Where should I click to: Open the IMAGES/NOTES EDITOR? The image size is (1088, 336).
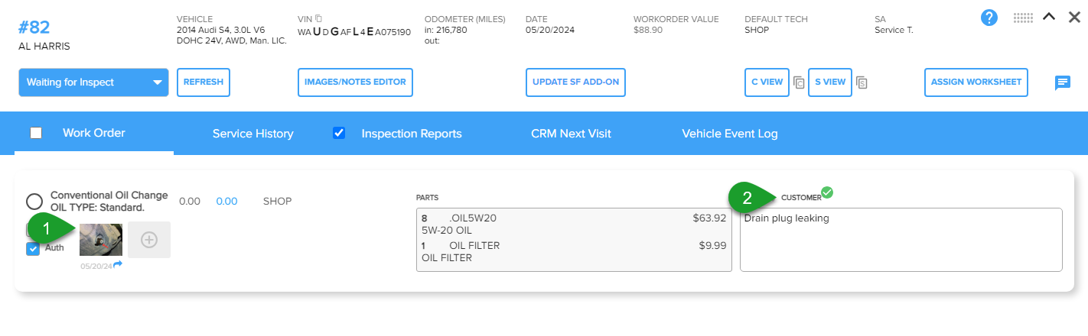[355, 82]
